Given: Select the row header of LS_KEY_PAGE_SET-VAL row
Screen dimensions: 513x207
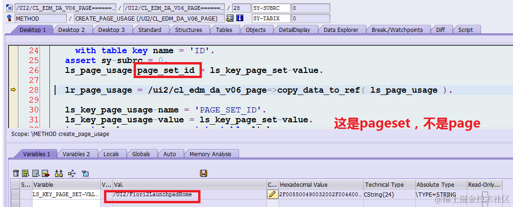Looking at the screenshot, I should coord(15,195).
